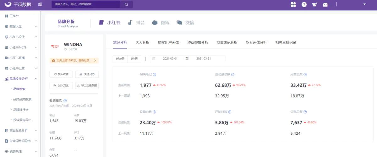The image size is (377, 157).
Task: Click 加入收藏 button
Action: tap(61, 74)
